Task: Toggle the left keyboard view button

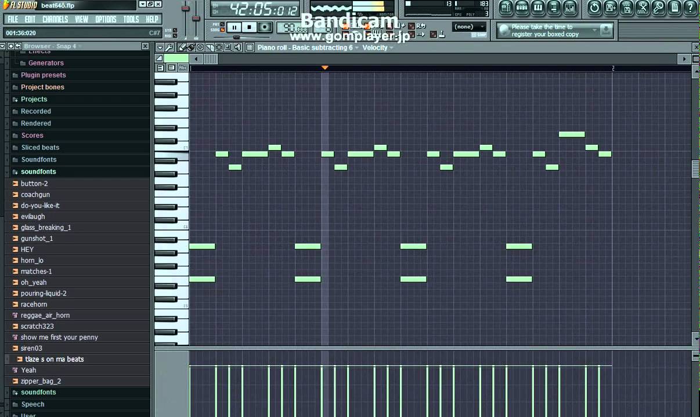Action: pos(161,68)
